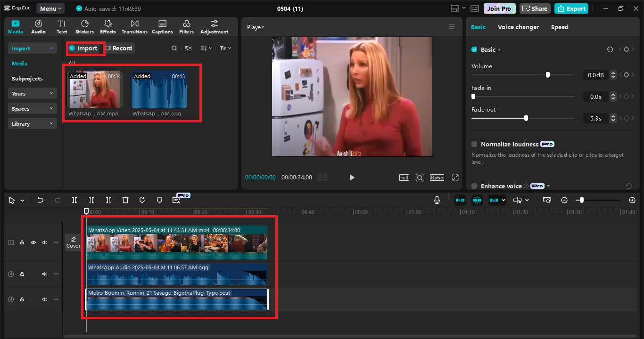Viewport: 644px width, 339px height.
Task: Click the Share button
Action: point(535,8)
